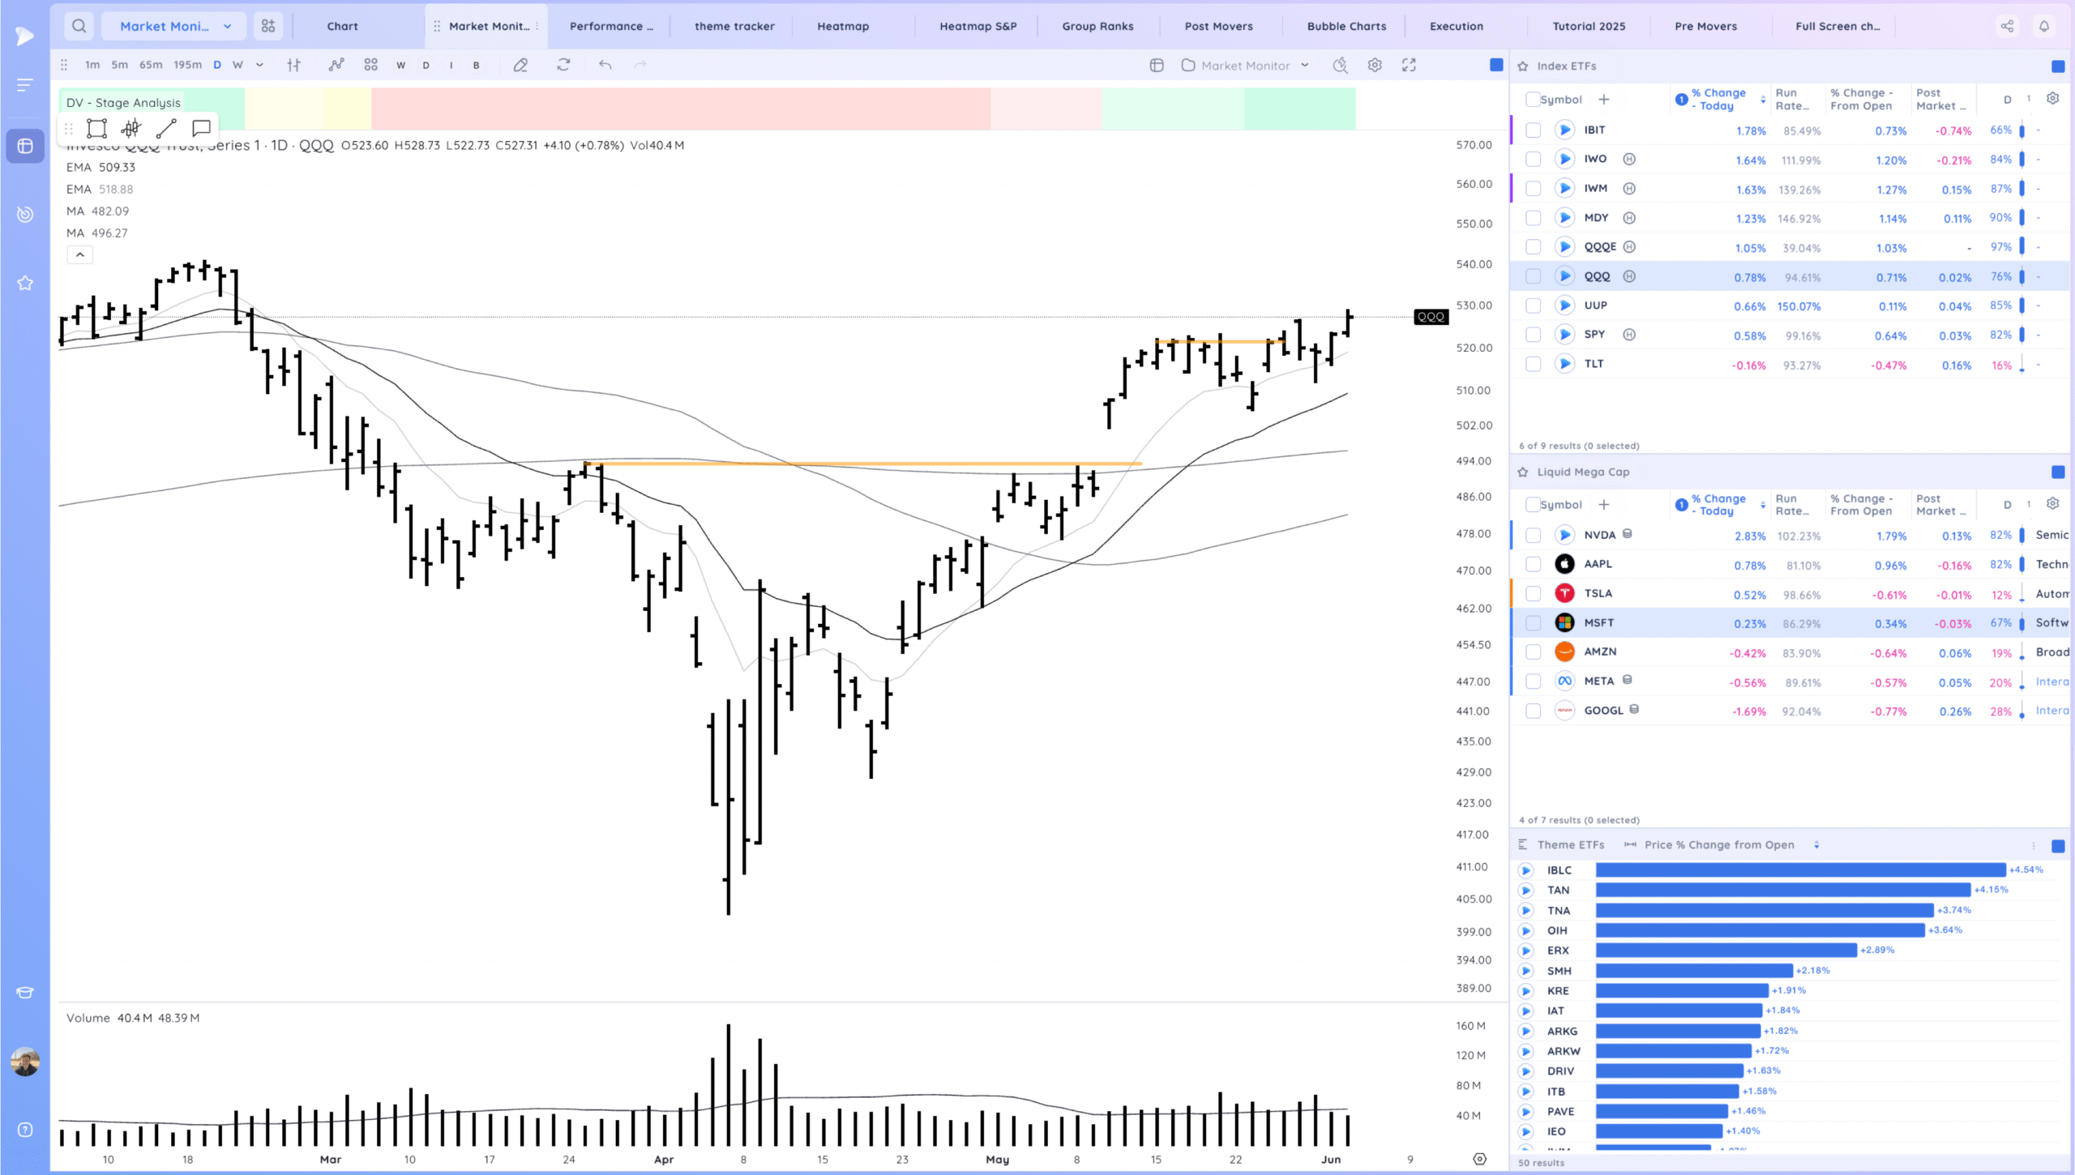
Task: Select the rectangle drawing tool
Action: coord(97,128)
